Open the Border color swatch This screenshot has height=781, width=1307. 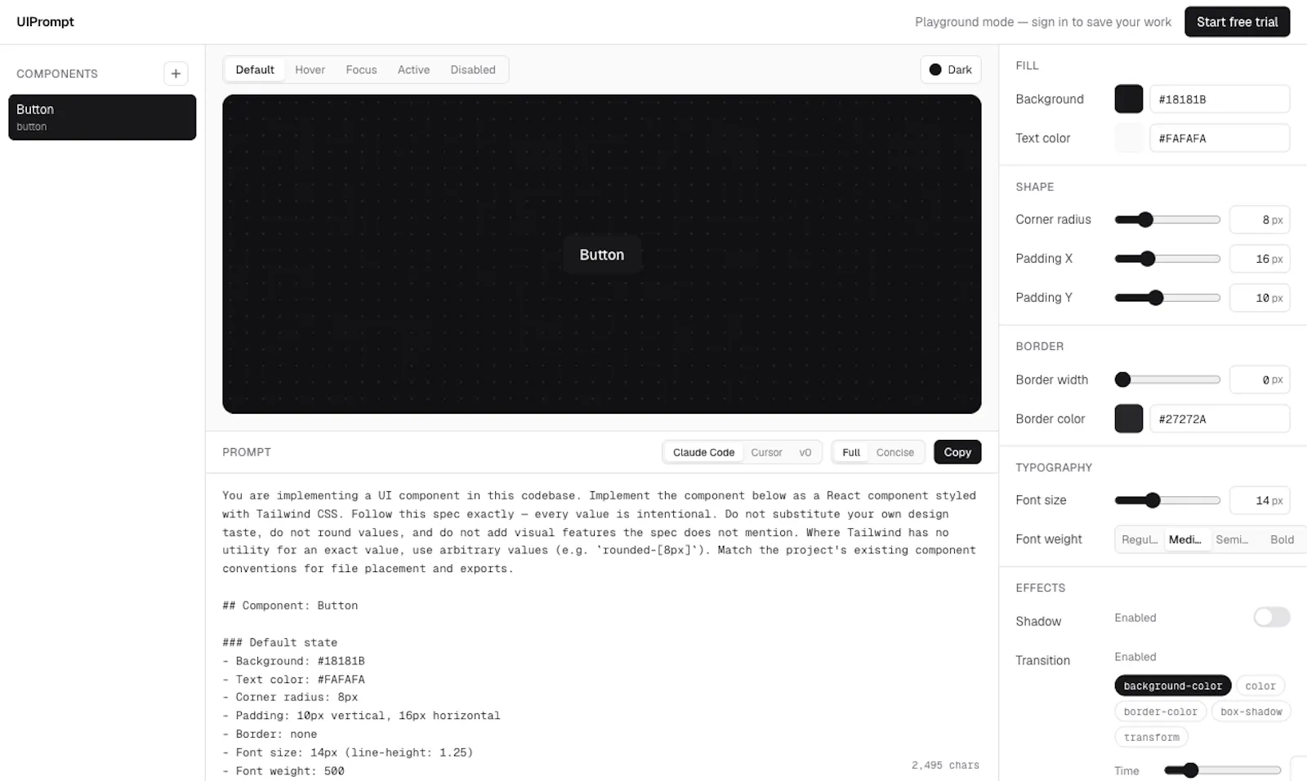tap(1129, 419)
